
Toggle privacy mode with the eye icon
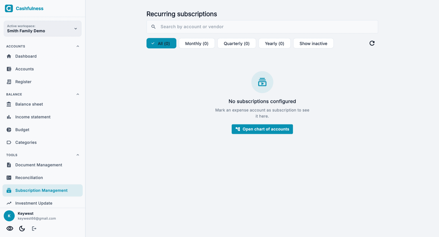(x=10, y=228)
